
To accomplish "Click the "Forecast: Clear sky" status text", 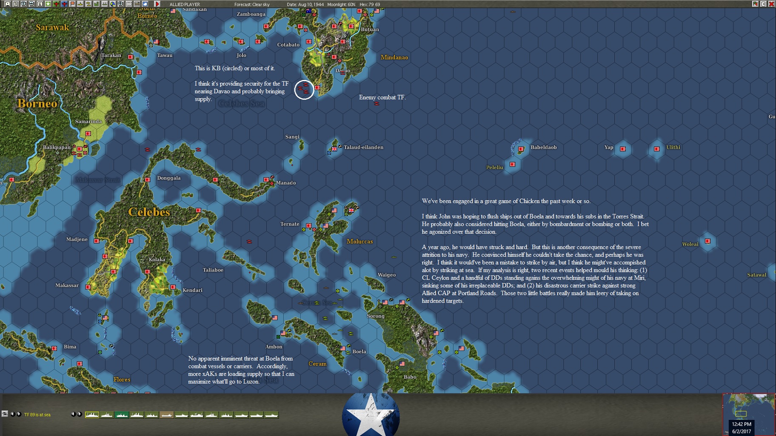I will [x=252, y=4].
